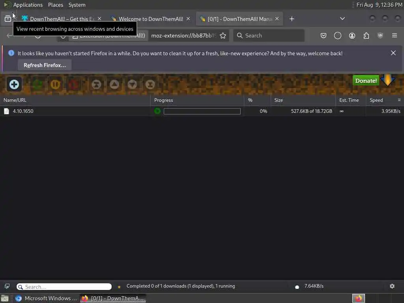
Task: Click the info icon in notification bar
Action: [x=11, y=53]
